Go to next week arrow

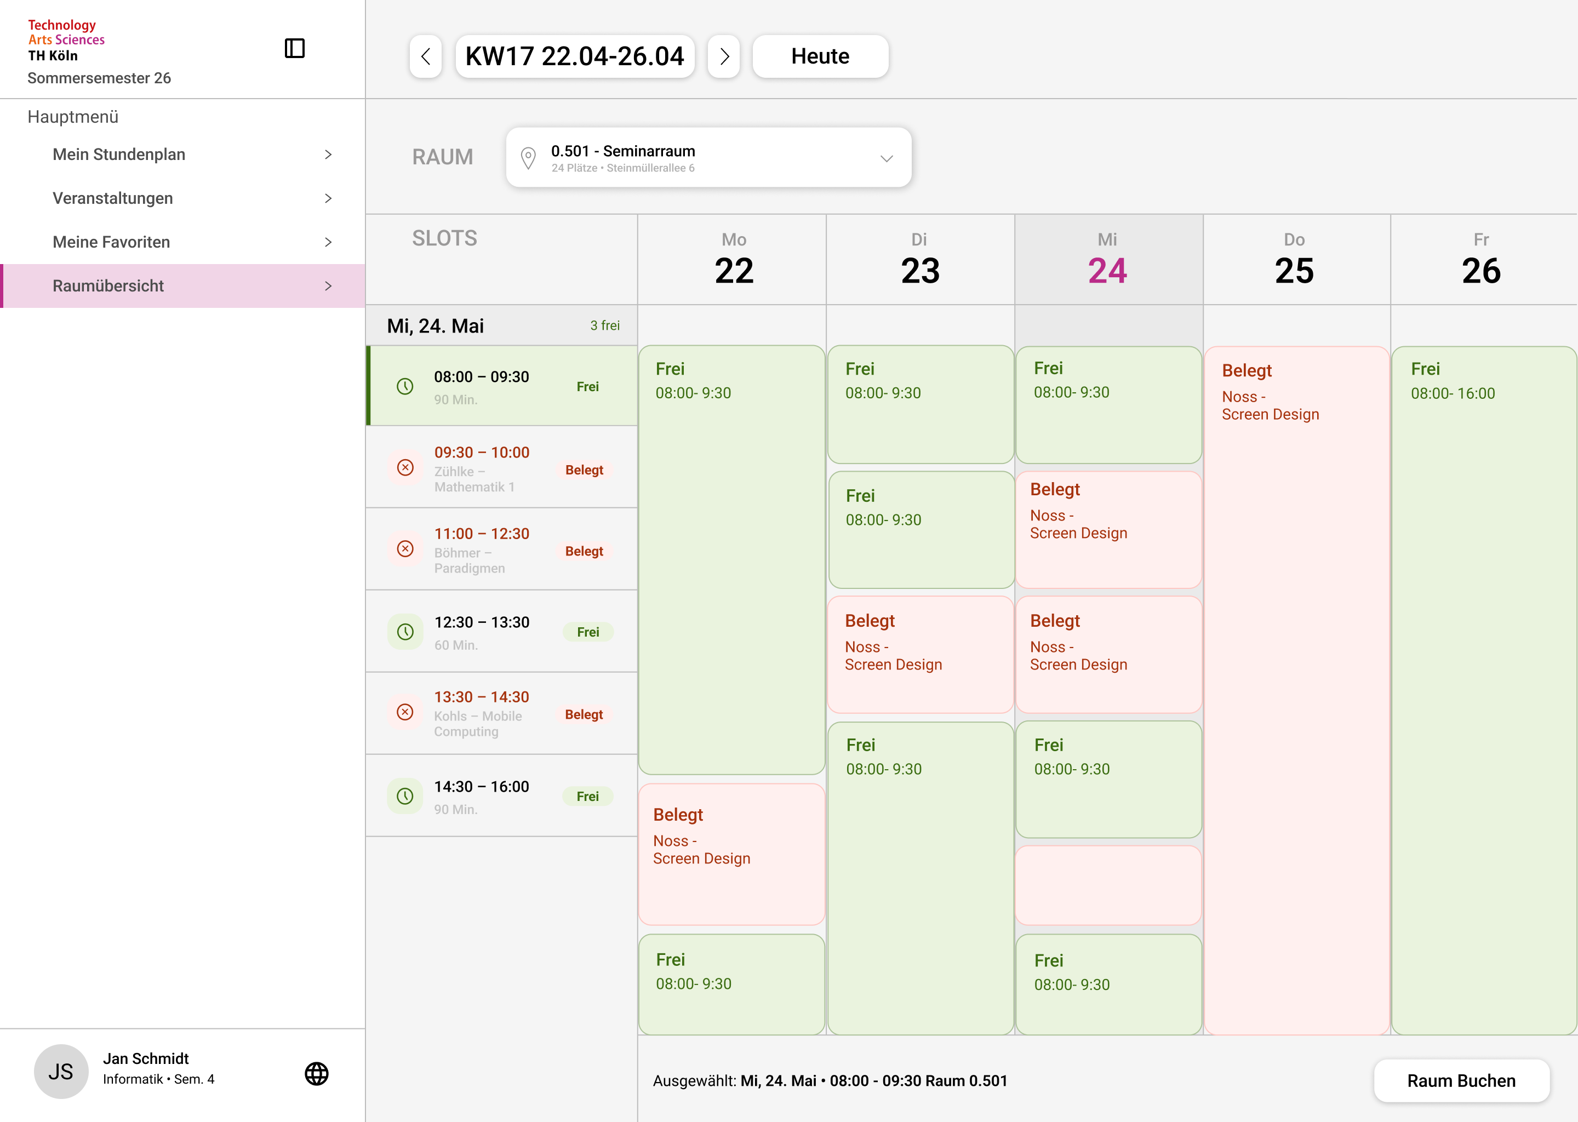(x=723, y=56)
